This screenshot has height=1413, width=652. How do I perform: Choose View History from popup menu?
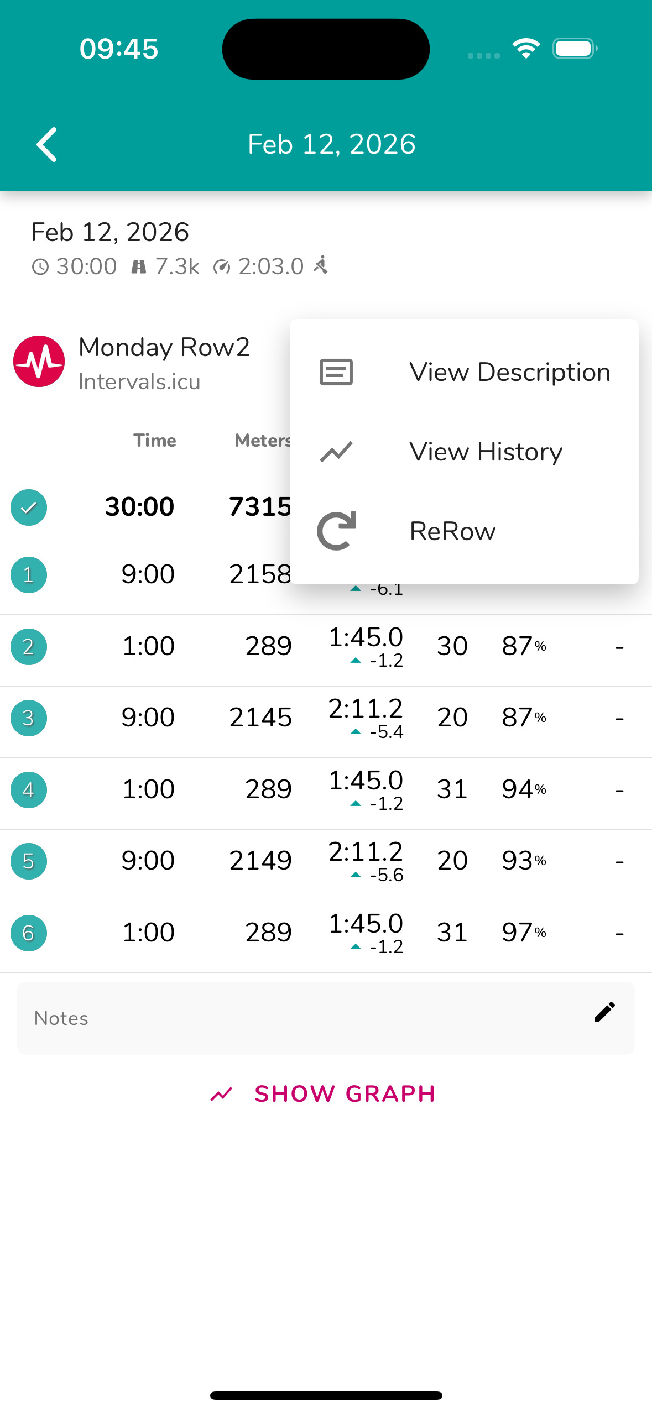(x=486, y=452)
